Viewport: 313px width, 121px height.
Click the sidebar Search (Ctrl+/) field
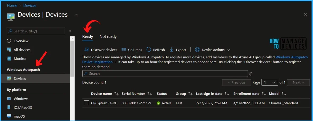coord(36,31)
